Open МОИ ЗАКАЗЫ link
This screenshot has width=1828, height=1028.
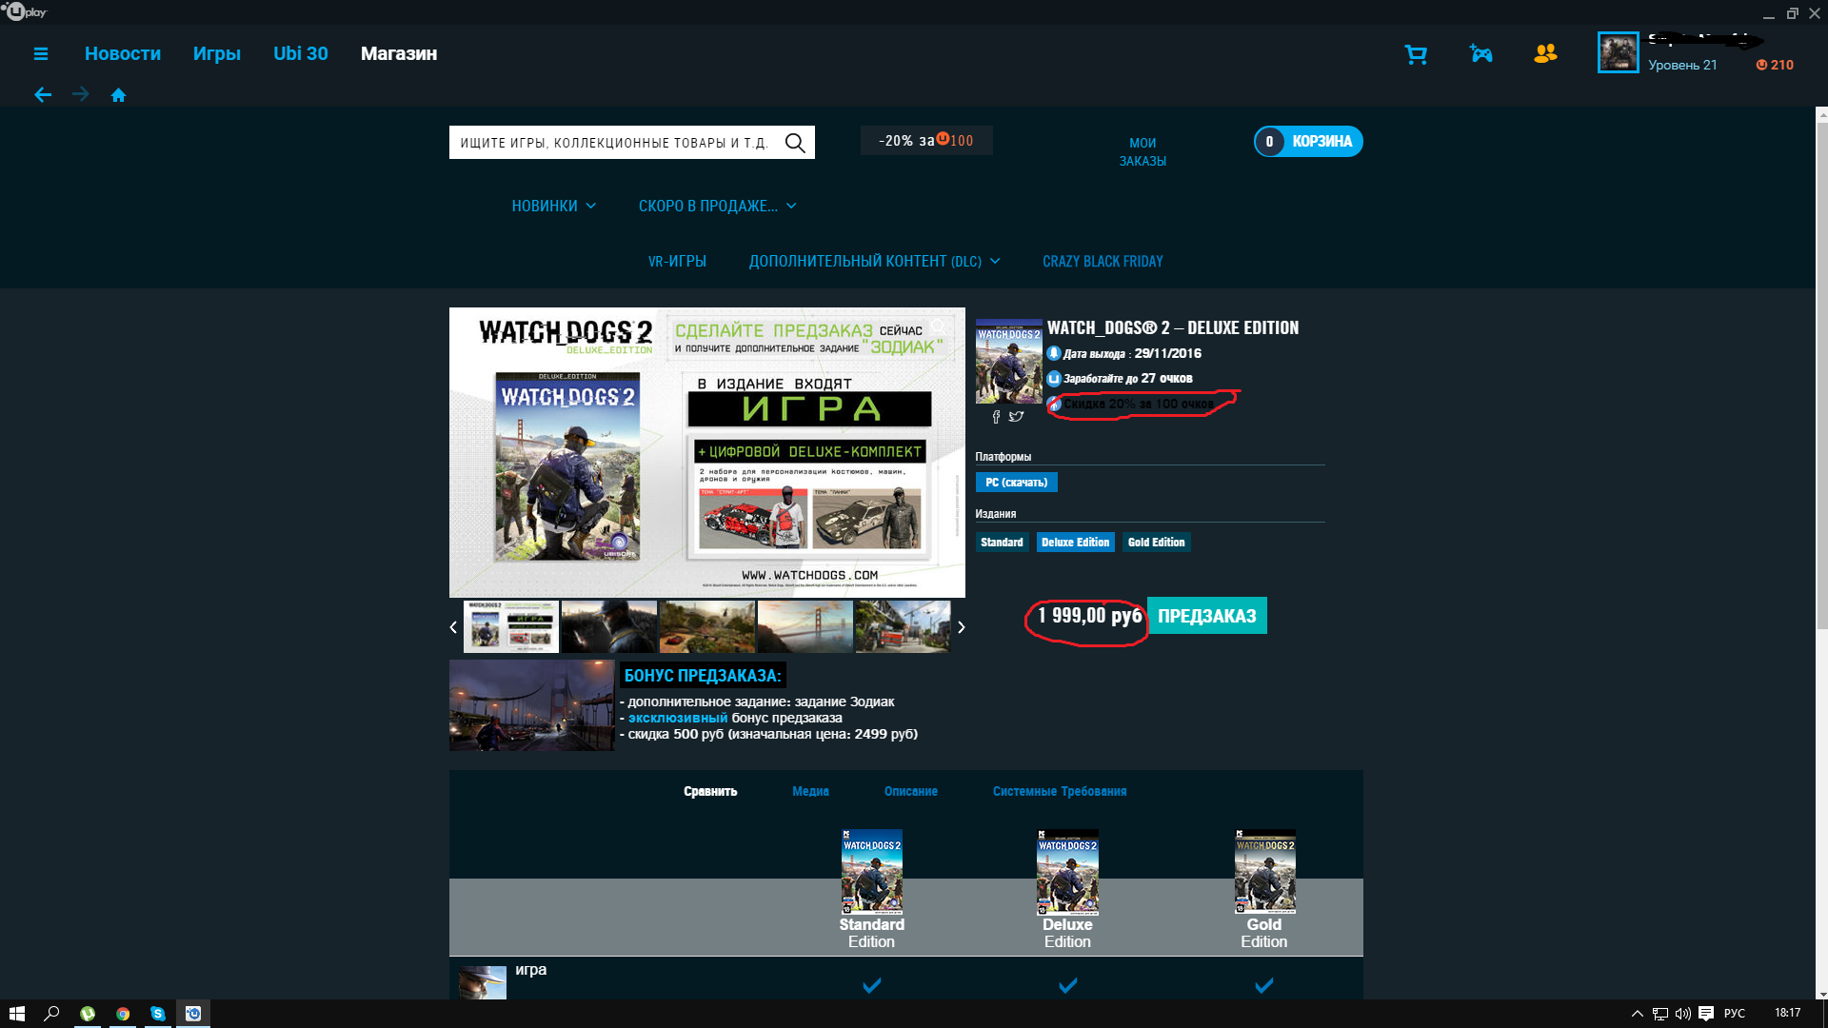point(1142,152)
